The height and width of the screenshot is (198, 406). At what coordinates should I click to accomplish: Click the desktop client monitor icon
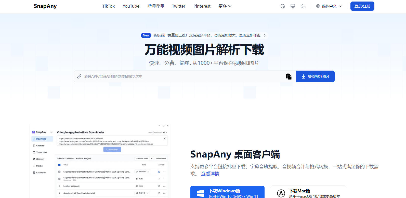[293, 6]
